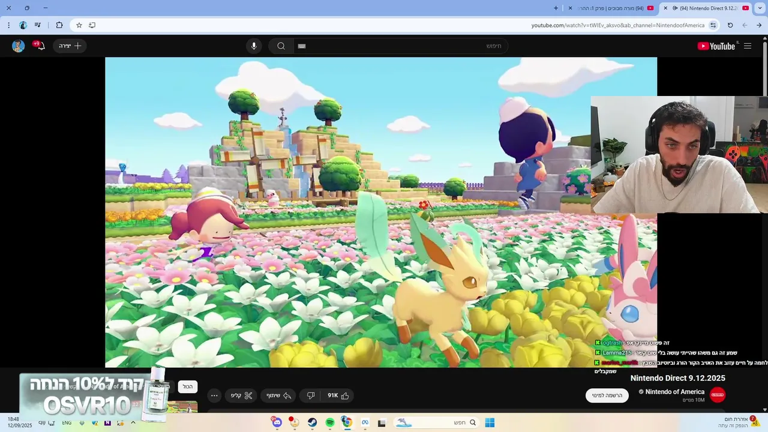Viewport: 768px width, 432px height.
Task: Click the YouTube search magnifier button
Action: pyautogui.click(x=281, y=46)
